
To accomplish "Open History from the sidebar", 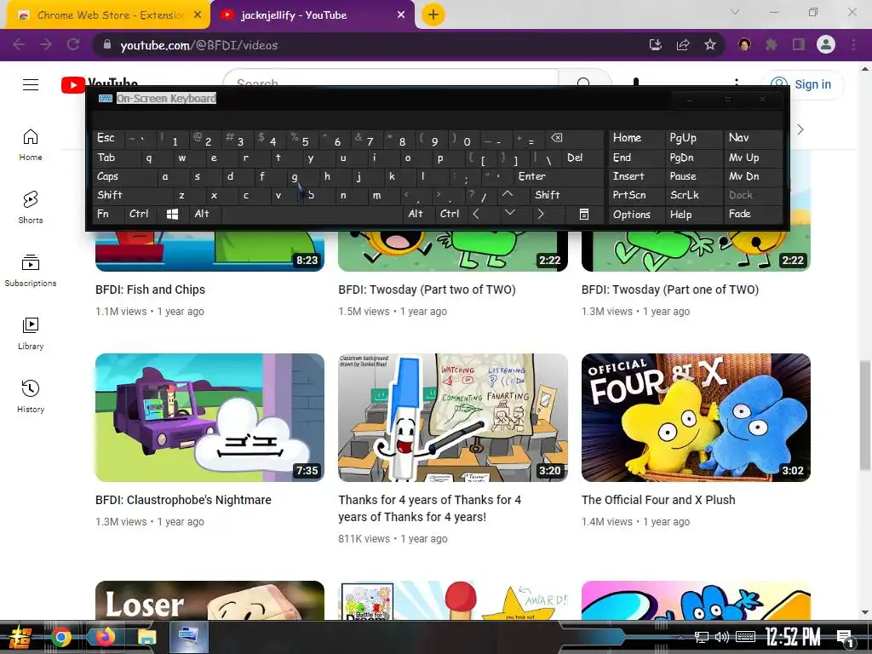I will click(31, 397).
